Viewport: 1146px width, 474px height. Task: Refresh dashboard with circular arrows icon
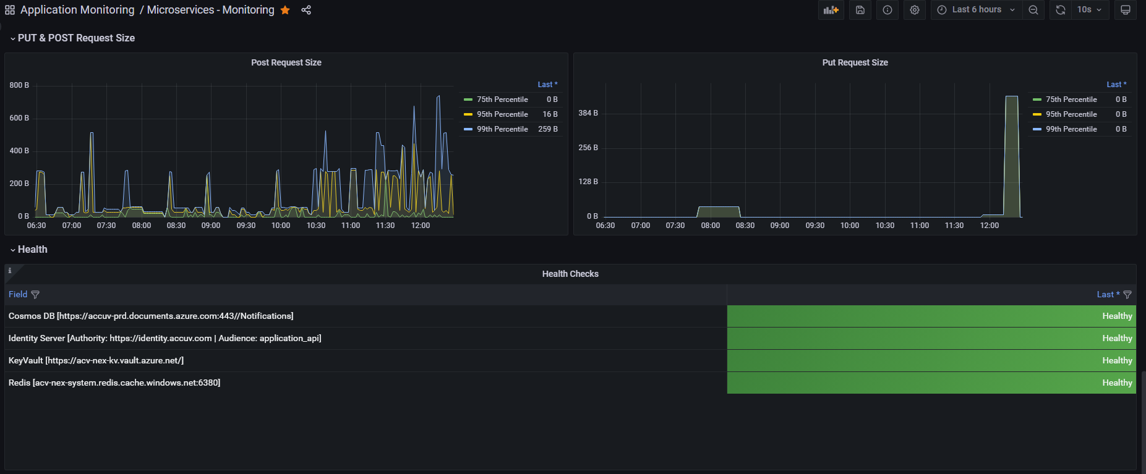[x=1060, y=10]
